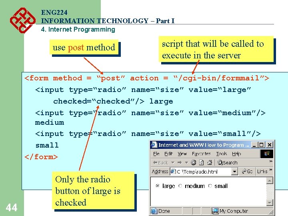Viewport: 288px width, 216px height.
Task: Go to the Home page icon
Action: [210, 162]
